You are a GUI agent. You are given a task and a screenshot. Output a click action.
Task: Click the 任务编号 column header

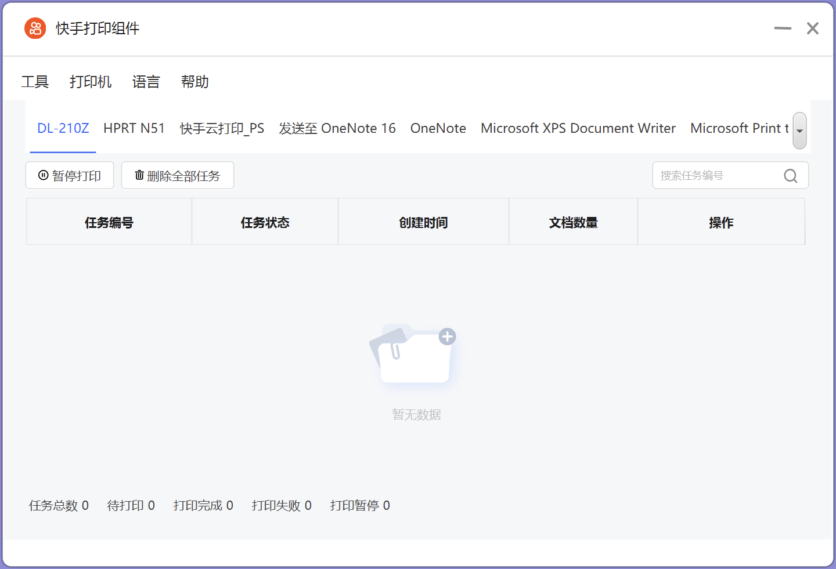tap(109, 222)
